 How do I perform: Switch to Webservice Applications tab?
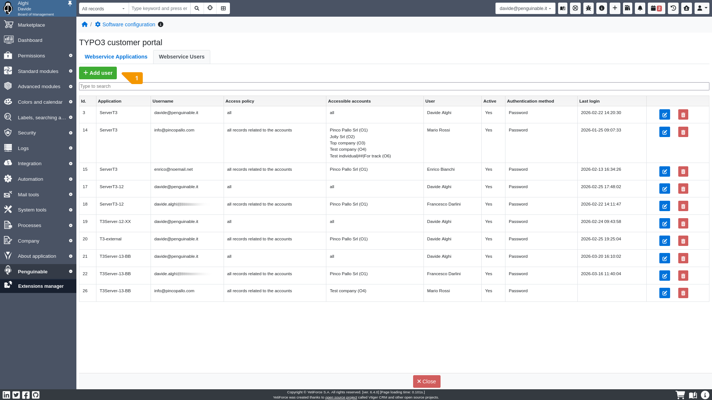click(x=116, y=57)
